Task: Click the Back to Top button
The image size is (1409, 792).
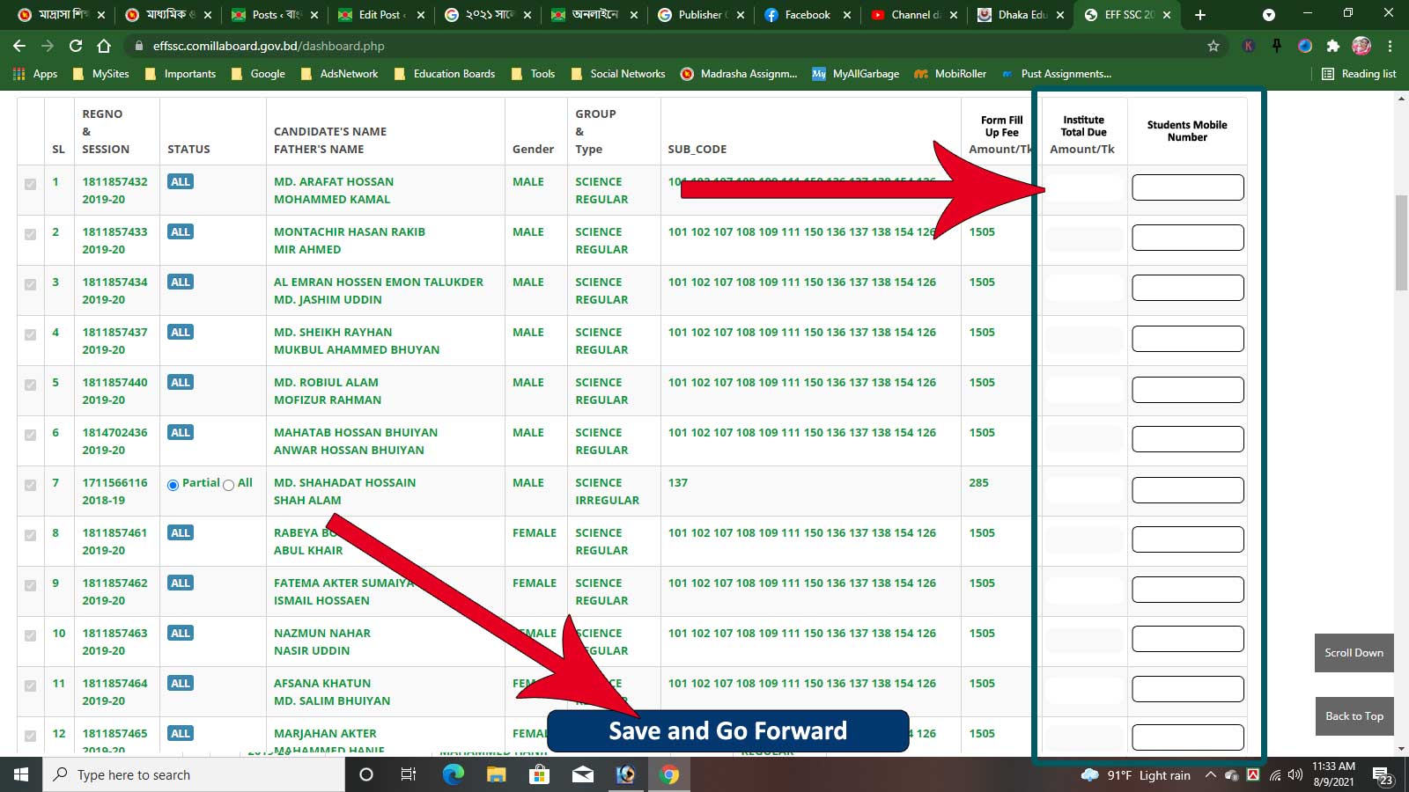Action: coord(1354,716)
